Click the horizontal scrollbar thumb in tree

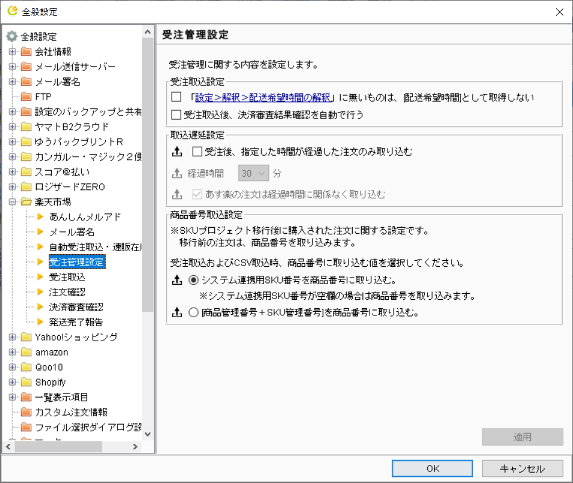tap(58, 446)
